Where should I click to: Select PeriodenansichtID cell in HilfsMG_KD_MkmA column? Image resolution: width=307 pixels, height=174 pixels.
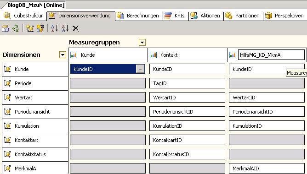[x=267, y=112]
